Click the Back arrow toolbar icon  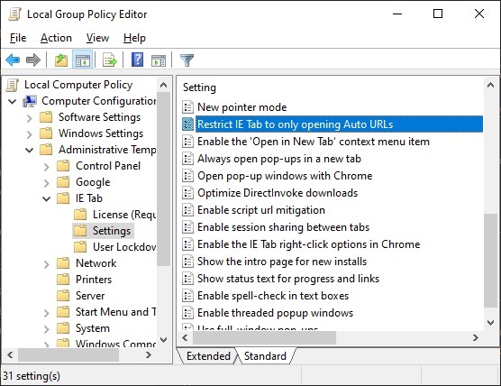[x=13, y=60]
